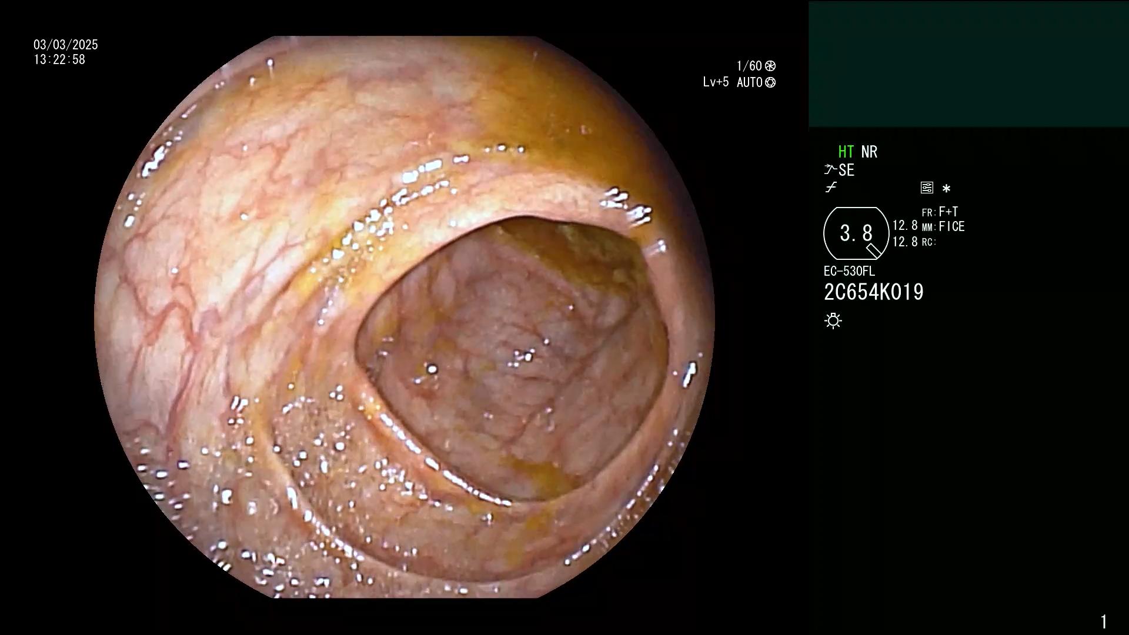
Task: Click the F+T freeze setting value
Action: point(948,212)
